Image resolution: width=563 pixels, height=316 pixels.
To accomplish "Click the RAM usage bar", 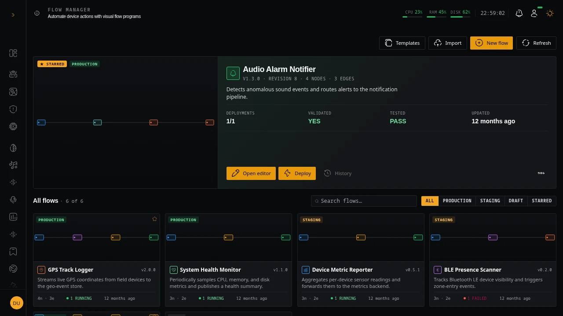I will click(x=436, y=17).
